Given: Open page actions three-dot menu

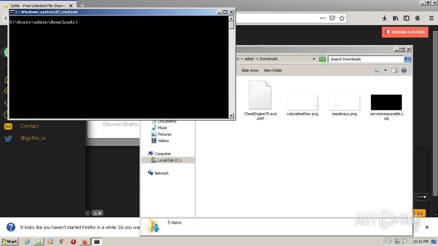Looking at the screenshot, I should click(323, 18).
